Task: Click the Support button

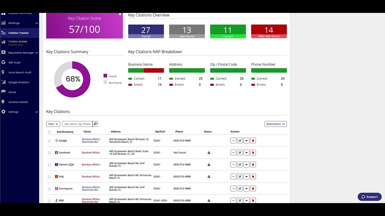Action: click(x=369, y=196)
